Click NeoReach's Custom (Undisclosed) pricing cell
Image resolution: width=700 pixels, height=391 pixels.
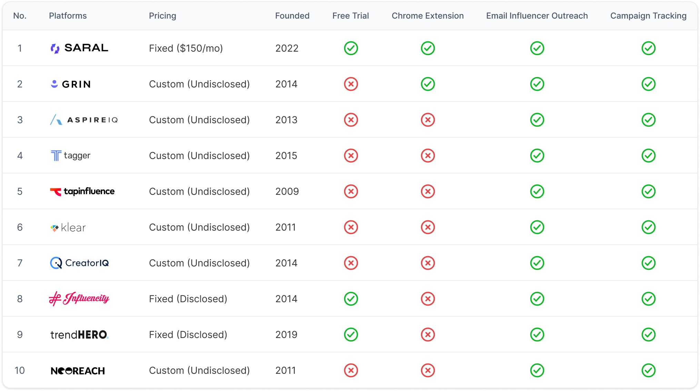coord(199,370)
